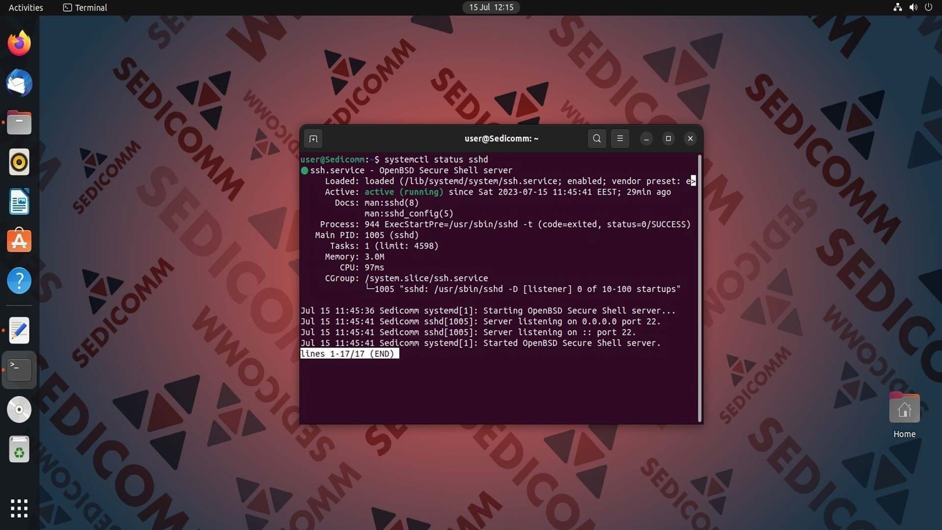Click the '/system.slice/ssh.service' CGroup path

[x=426, y=278]
